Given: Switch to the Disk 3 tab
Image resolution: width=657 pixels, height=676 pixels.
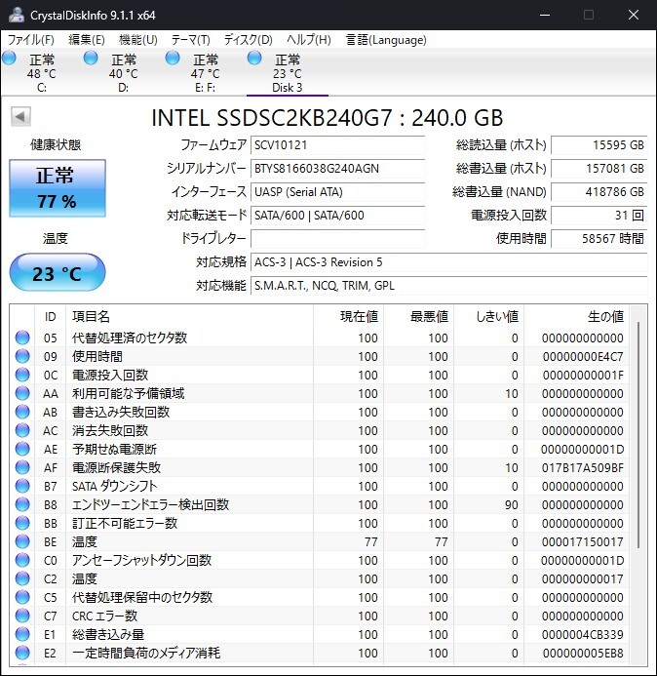Looking at the screenshot, I should tap(287, 73).
